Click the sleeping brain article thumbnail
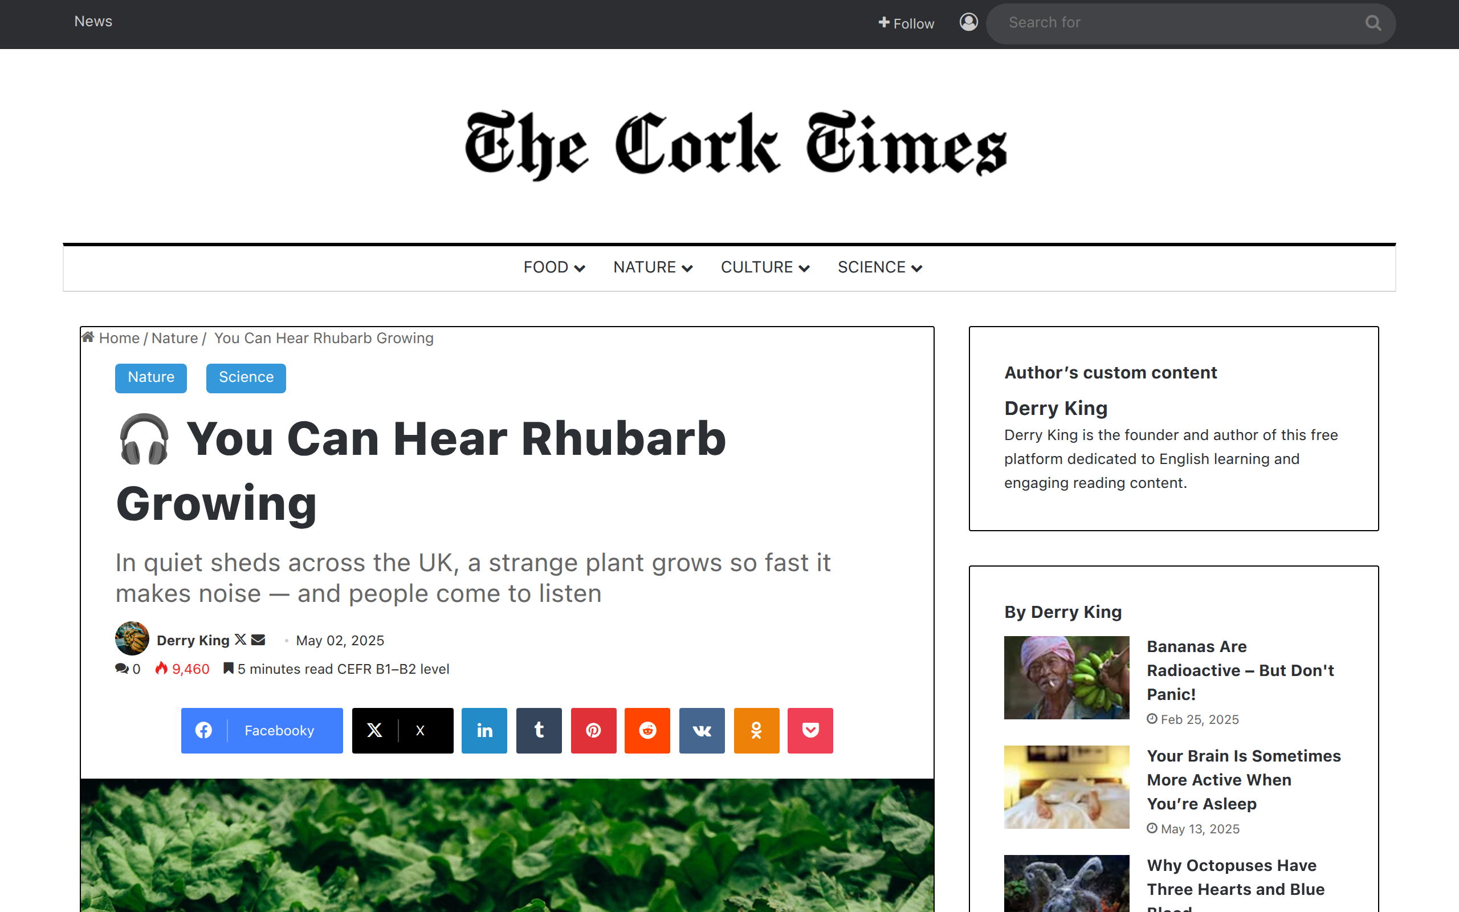Image resolution: width=1459 pixels, height=912 pixels. (1066, 787)
